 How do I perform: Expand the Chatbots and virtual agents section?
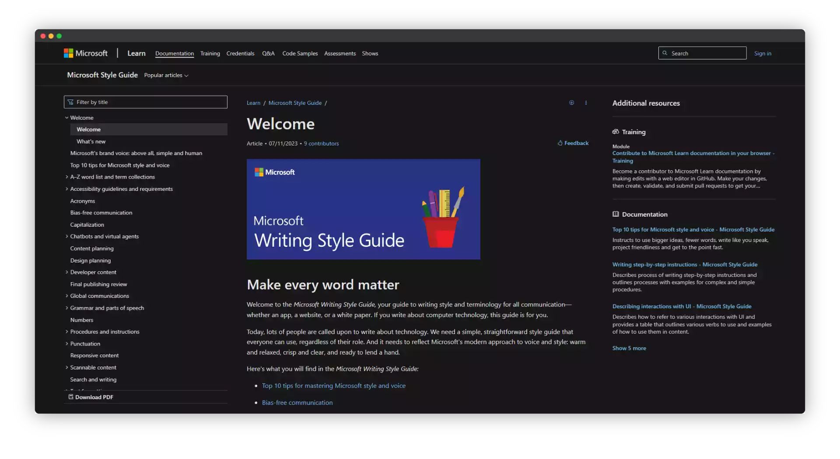[x=66, y=236]
